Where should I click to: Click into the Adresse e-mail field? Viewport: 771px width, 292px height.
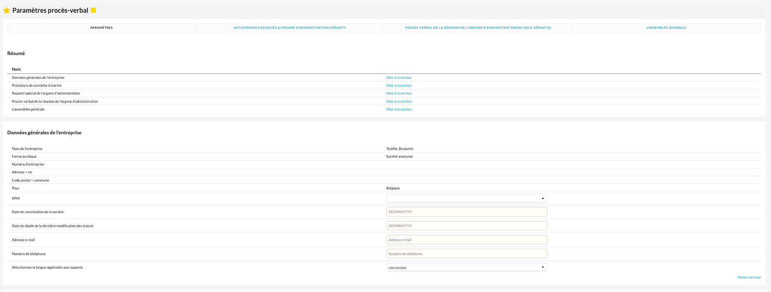(x=467, y=240)
